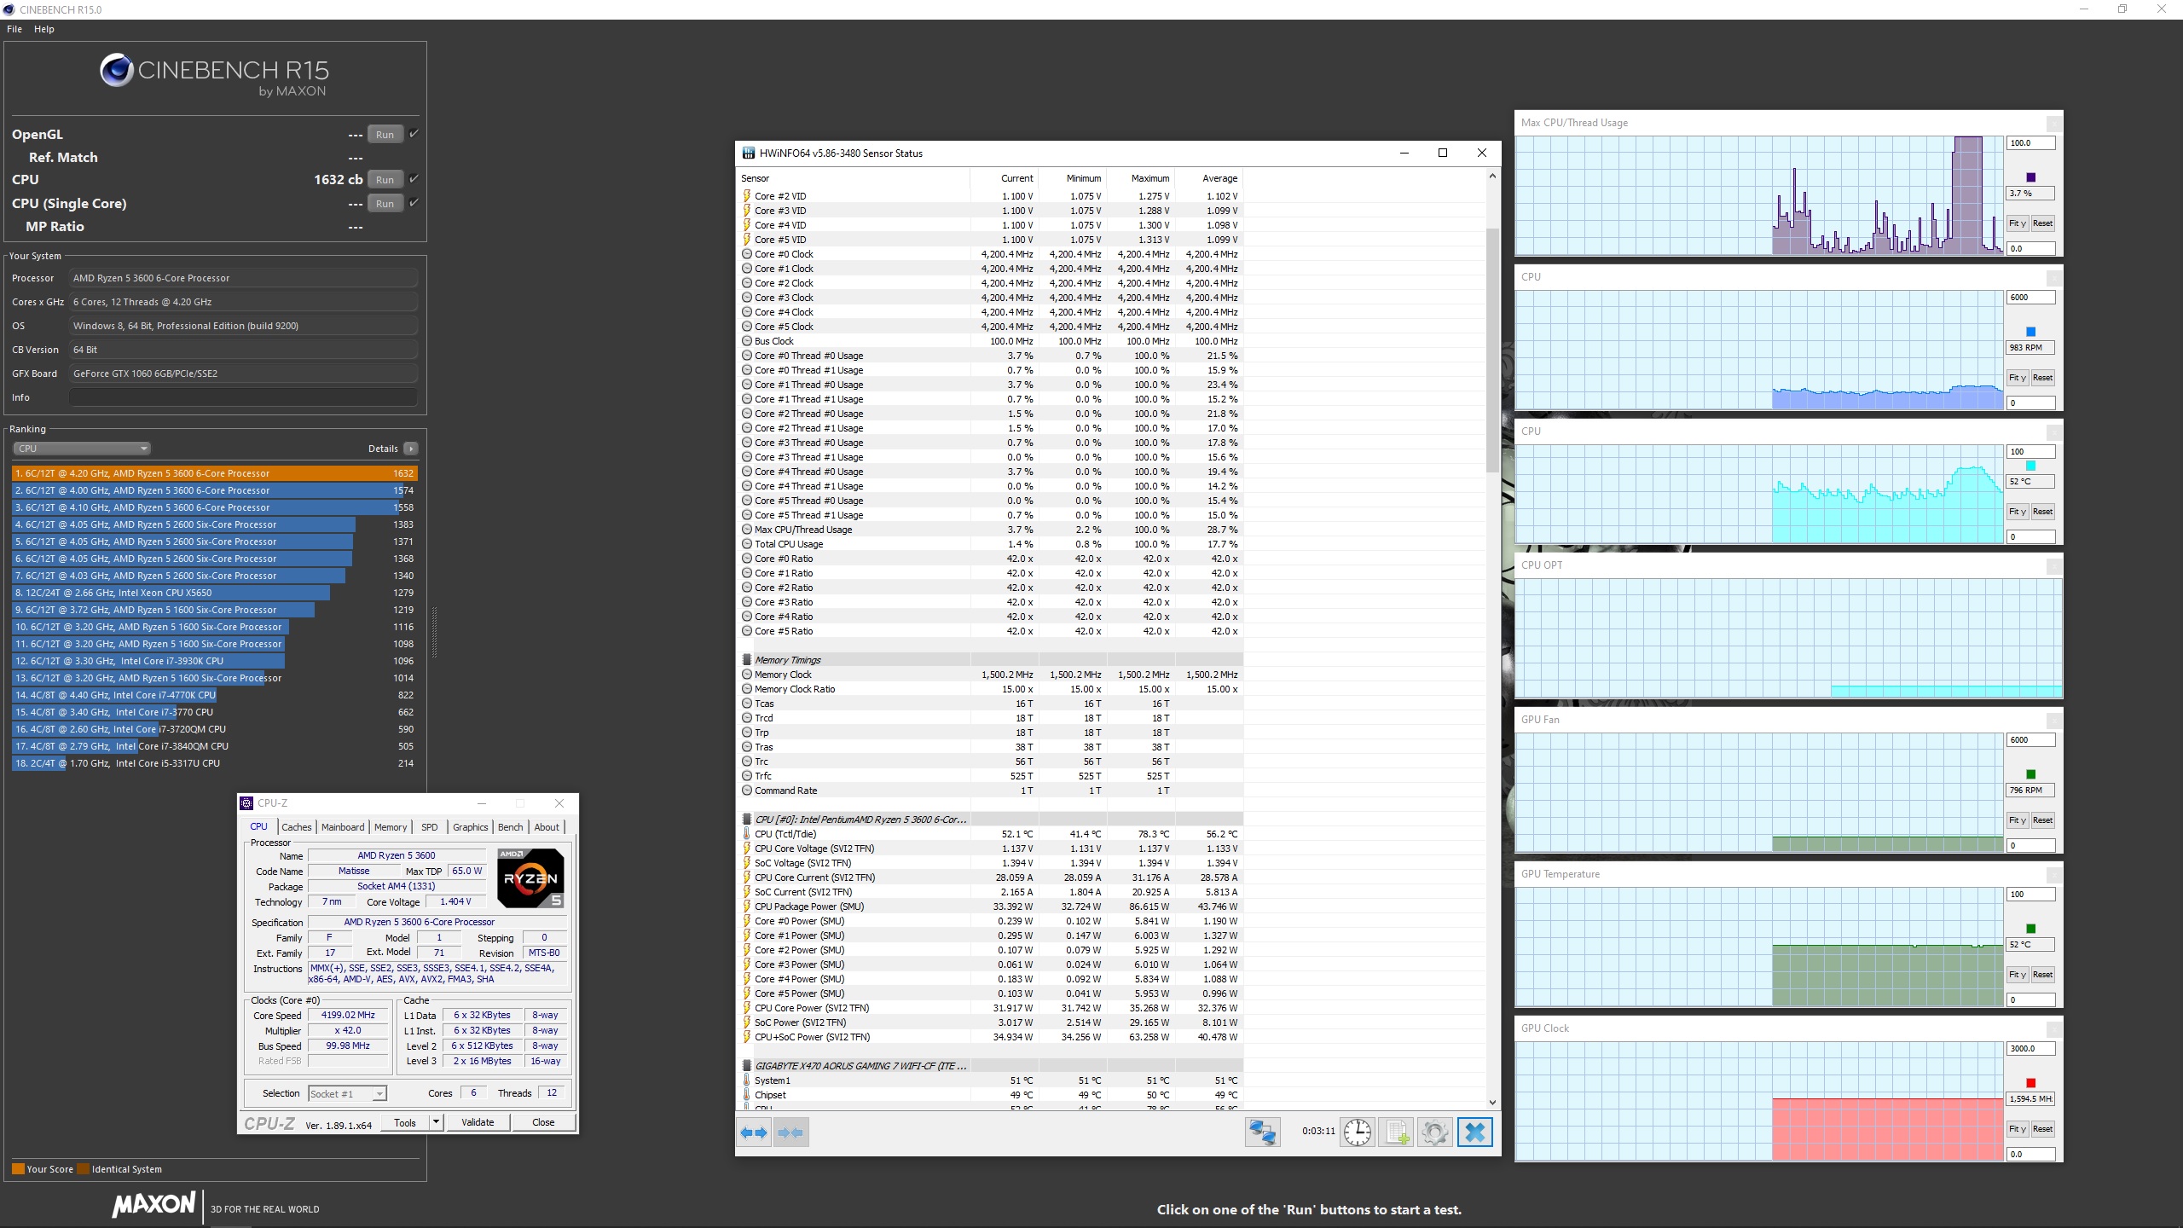Click the HWiNFO collapse columns arrows icon
The height and width of the screenshot is (1228, 2183).
pos(790,1132)
